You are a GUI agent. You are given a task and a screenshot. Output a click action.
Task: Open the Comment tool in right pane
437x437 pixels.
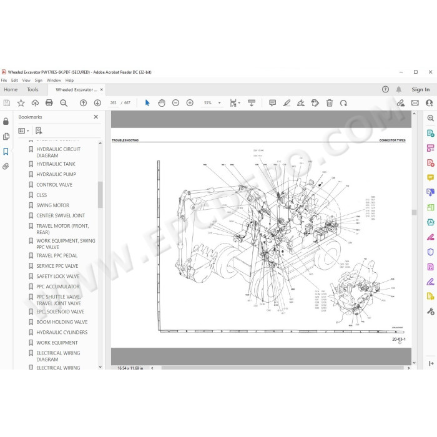tap(430, 177)
